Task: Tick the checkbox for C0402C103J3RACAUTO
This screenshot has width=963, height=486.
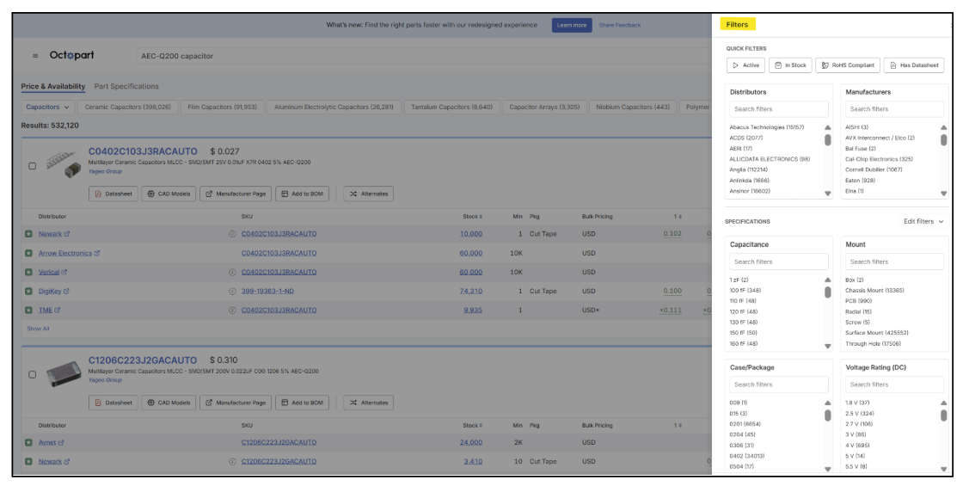Action: (32, 166)
